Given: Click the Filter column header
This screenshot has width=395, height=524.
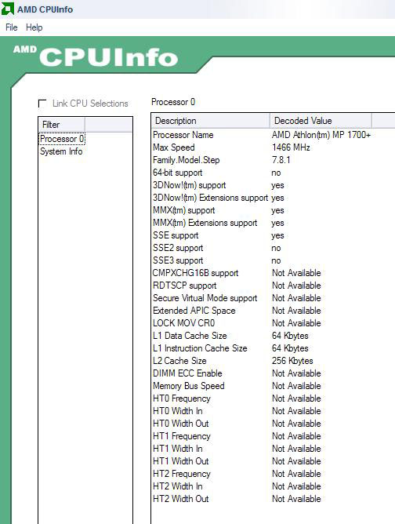Looking at the screenshot, I should (x=62, y=125).
